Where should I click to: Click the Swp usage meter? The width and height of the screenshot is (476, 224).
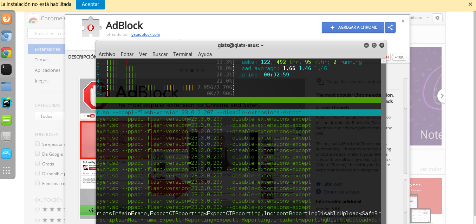[x=165, y=94]
